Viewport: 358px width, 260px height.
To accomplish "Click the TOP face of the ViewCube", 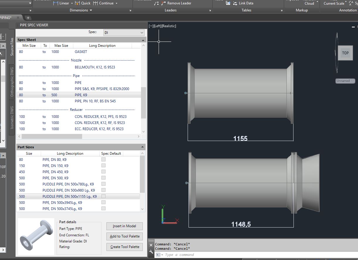I will point(345,53).
